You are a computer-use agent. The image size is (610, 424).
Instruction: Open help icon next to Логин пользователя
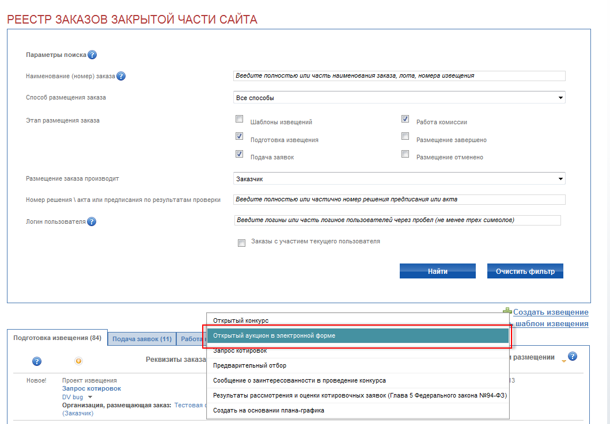tap(92, 221)
